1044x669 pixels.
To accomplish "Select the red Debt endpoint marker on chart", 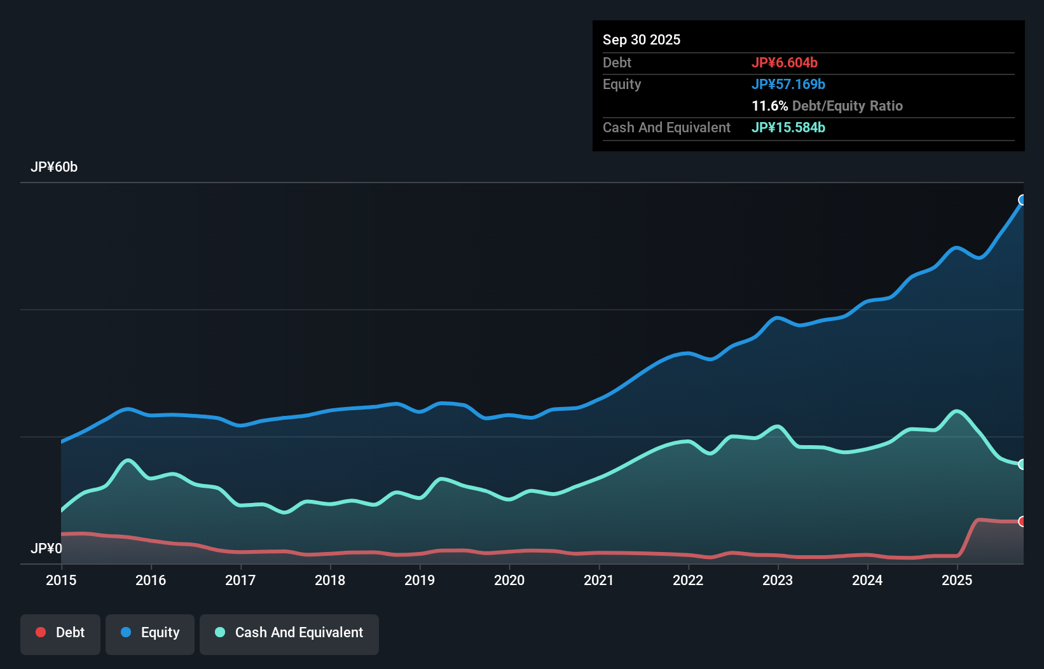I will click(x=1022, y=521).
